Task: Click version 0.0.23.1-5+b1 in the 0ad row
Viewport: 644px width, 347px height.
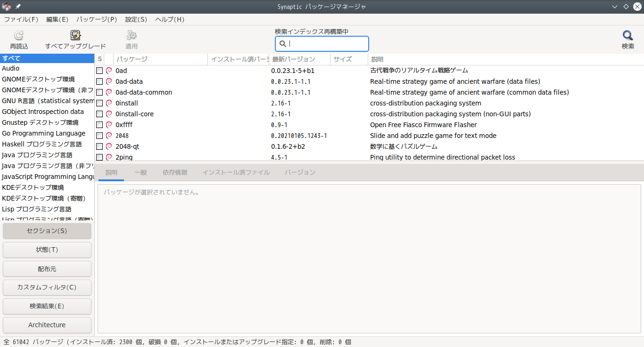Action: (293, 71)
